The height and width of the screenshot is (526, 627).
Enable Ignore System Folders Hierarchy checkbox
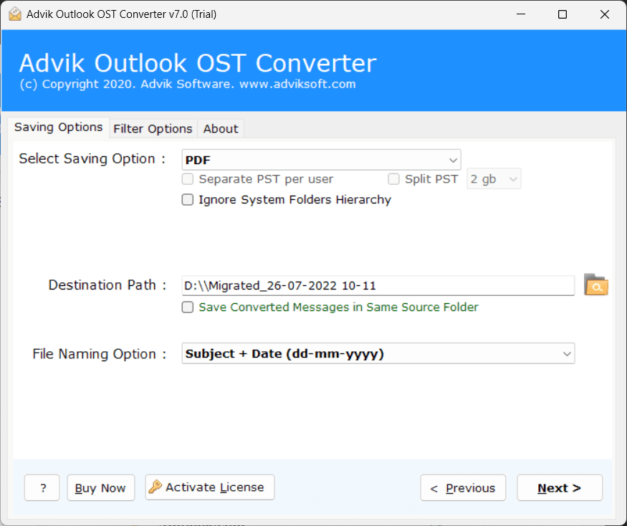tap(188, 199)
